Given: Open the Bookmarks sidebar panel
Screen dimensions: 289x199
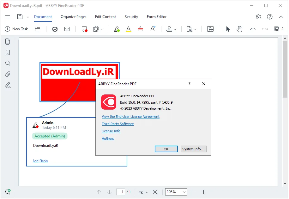Looking at the screenshot, I should 8,53.
